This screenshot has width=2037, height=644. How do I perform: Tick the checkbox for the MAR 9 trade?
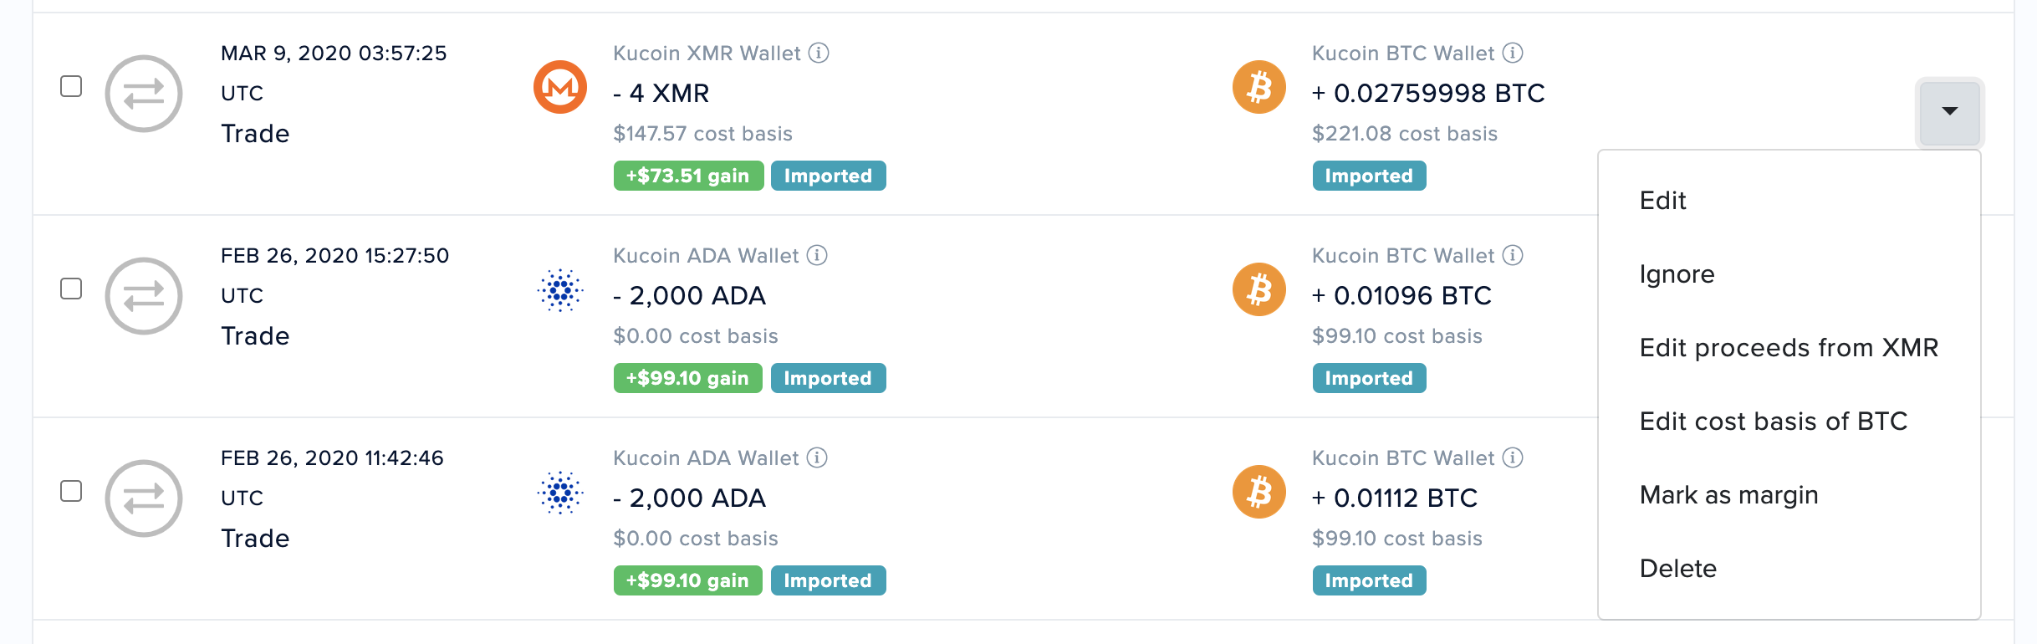coord(71,86)
